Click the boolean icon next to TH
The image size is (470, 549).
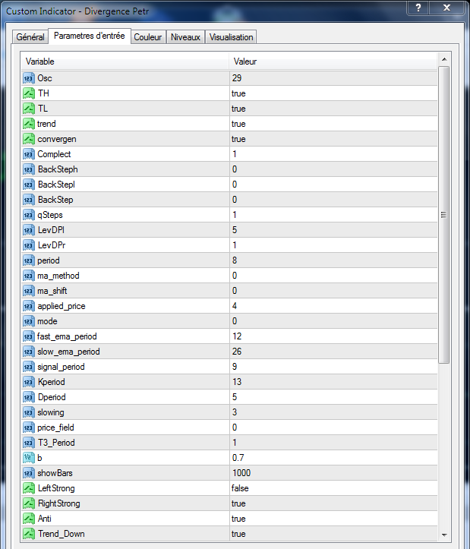pos(29,93)
